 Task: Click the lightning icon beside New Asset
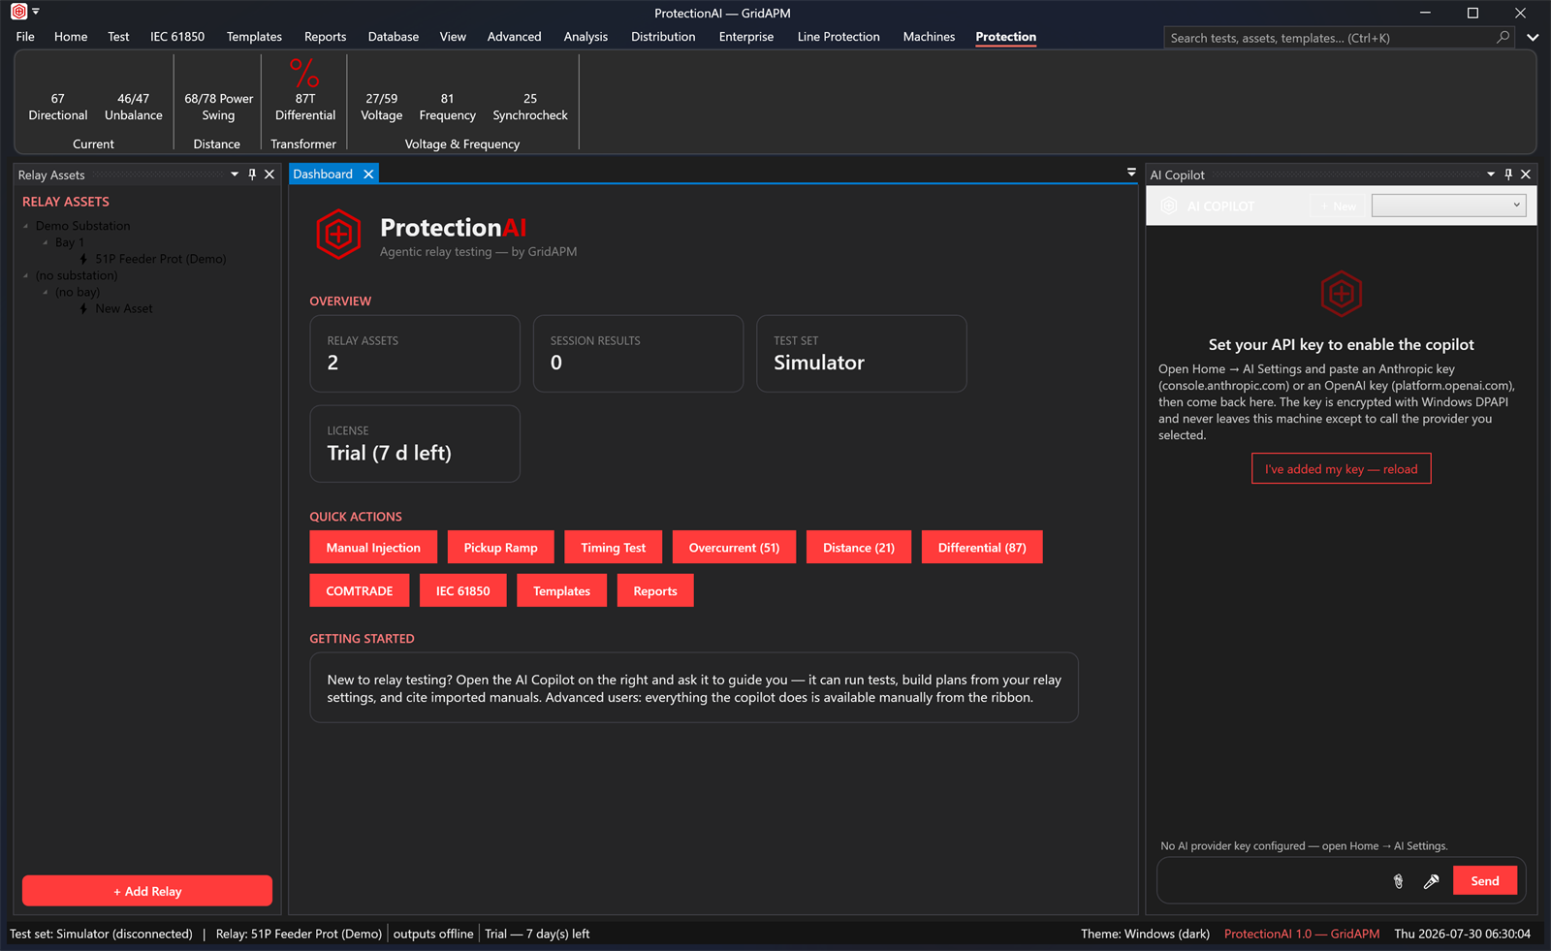click(83, 308)
